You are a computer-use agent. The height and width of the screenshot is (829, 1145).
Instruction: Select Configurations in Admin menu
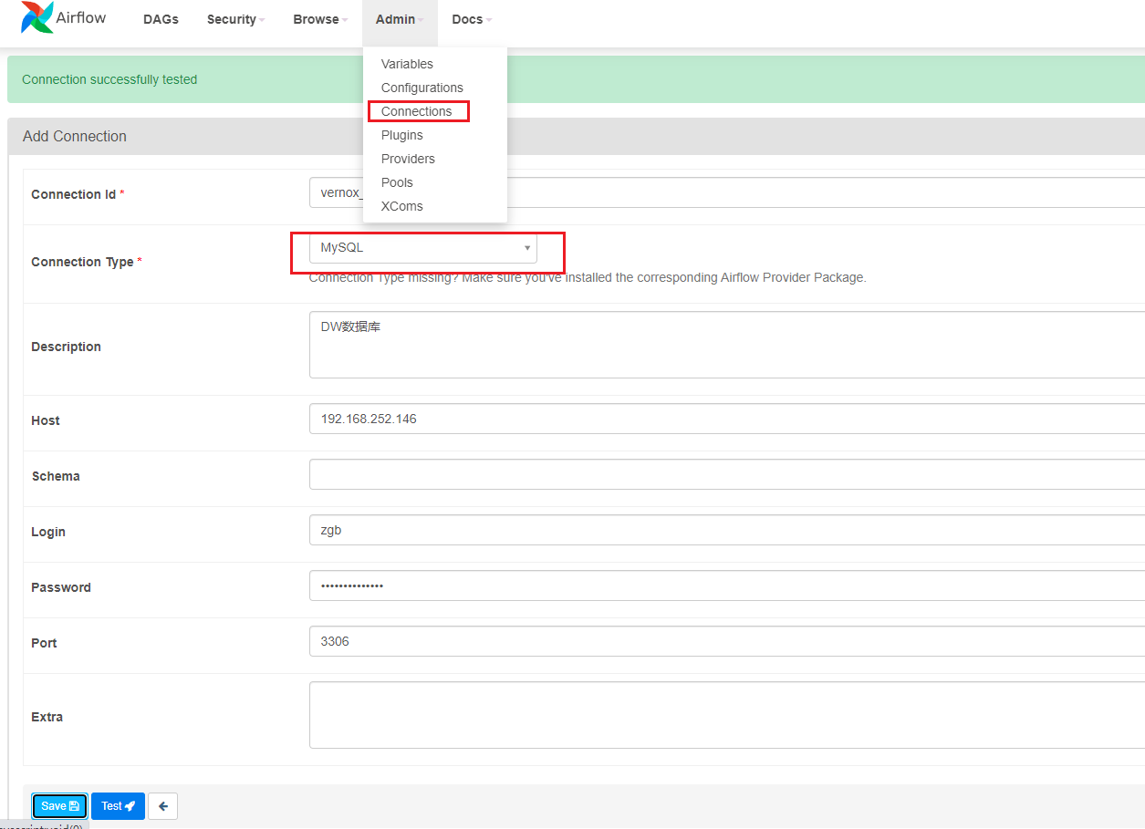(422, 88)
